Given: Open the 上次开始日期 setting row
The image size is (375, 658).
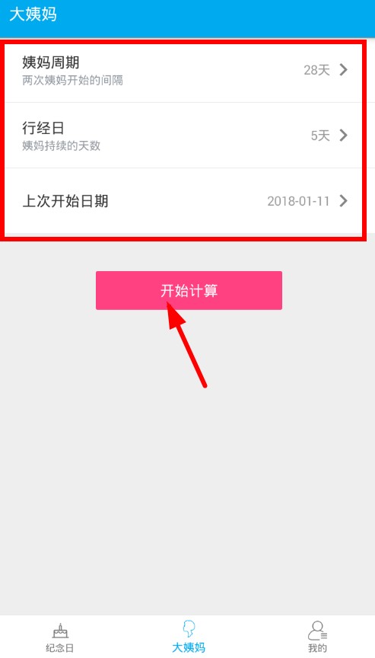Looking at the screenshot, I should point(183,201).
